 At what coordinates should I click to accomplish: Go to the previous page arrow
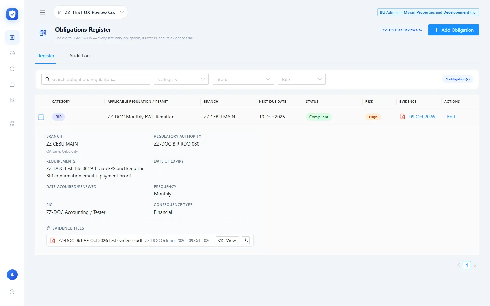coord(459,265)
